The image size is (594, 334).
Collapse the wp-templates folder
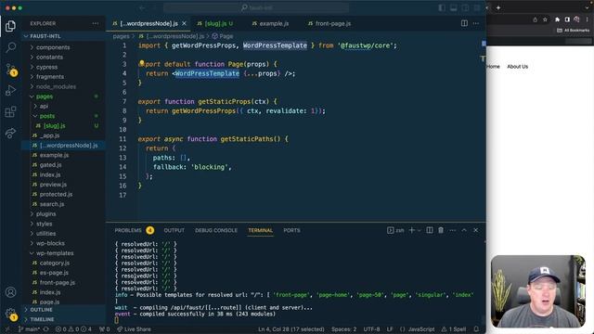click(x=63, y=253)
